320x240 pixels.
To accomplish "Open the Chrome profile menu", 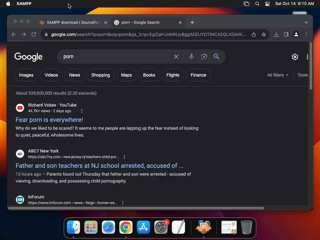I will point(296,34).
